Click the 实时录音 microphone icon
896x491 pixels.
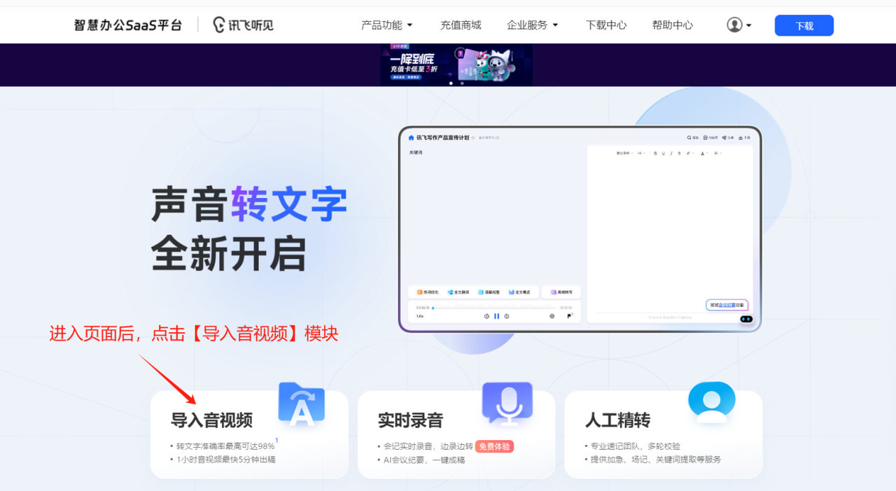click(507, 404)
